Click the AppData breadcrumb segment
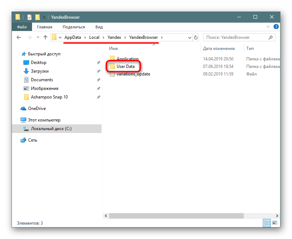Viewport: 292px width, 239px height. (x=73, y=37)
